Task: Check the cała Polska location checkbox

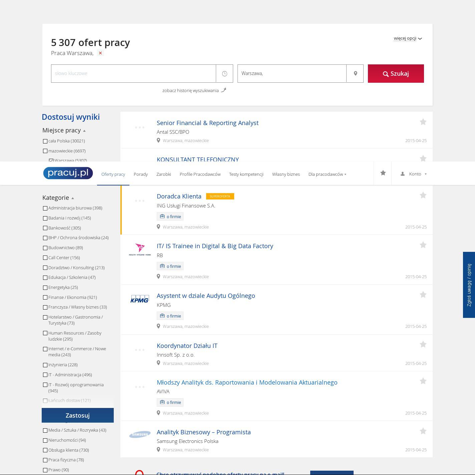Action: tap(45, 141)
